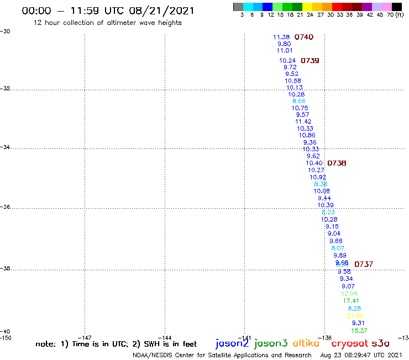The image size is (409, 360).
Task: Select the purple swatch in the legend bar
Action: [367, 7]
